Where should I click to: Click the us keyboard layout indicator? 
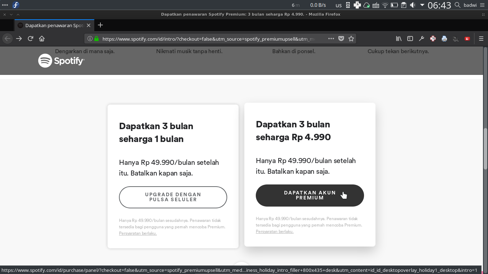(339, 5)
